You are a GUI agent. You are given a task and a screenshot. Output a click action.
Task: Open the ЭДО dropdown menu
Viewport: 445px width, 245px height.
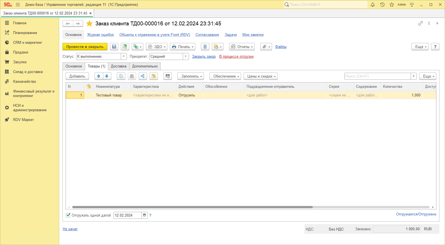click(157, 47)
